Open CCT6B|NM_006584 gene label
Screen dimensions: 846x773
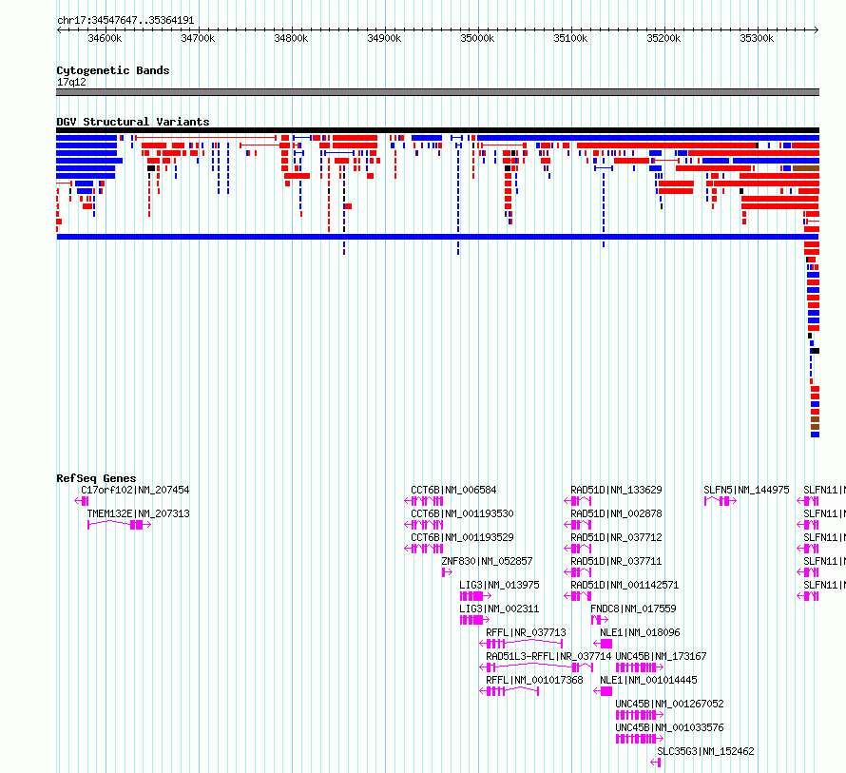453,491
